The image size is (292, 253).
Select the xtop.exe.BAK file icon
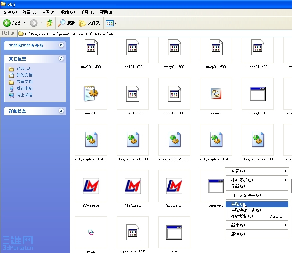(133, 232)
